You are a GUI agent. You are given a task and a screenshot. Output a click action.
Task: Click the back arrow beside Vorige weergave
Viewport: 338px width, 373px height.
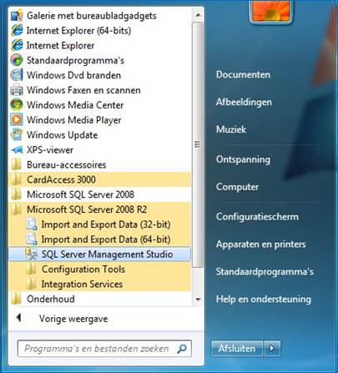[18, 318]
